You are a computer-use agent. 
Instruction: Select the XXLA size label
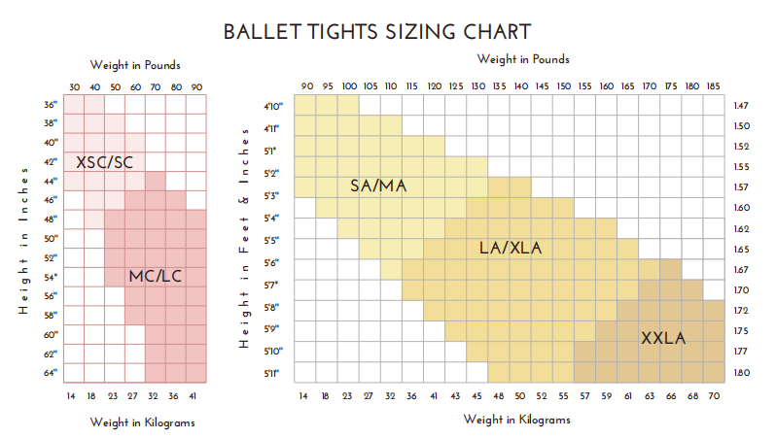click(x=662, y=338)
